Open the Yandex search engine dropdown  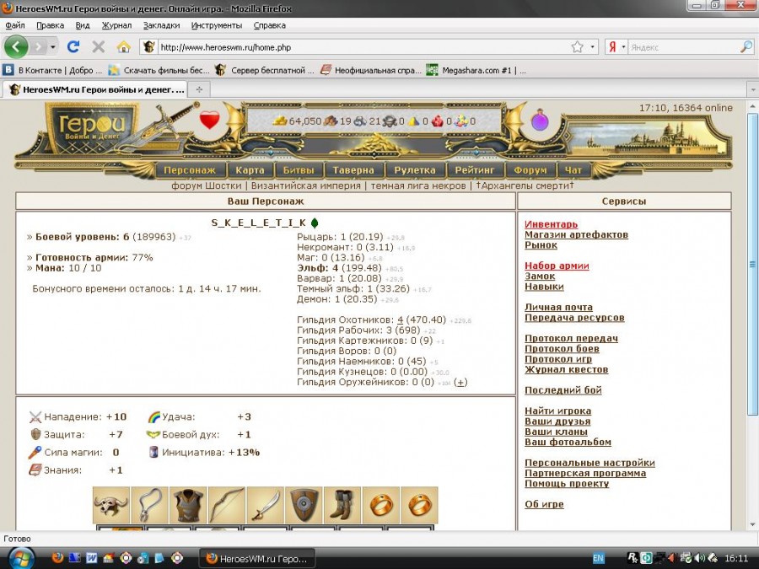(x=623, y=47)
